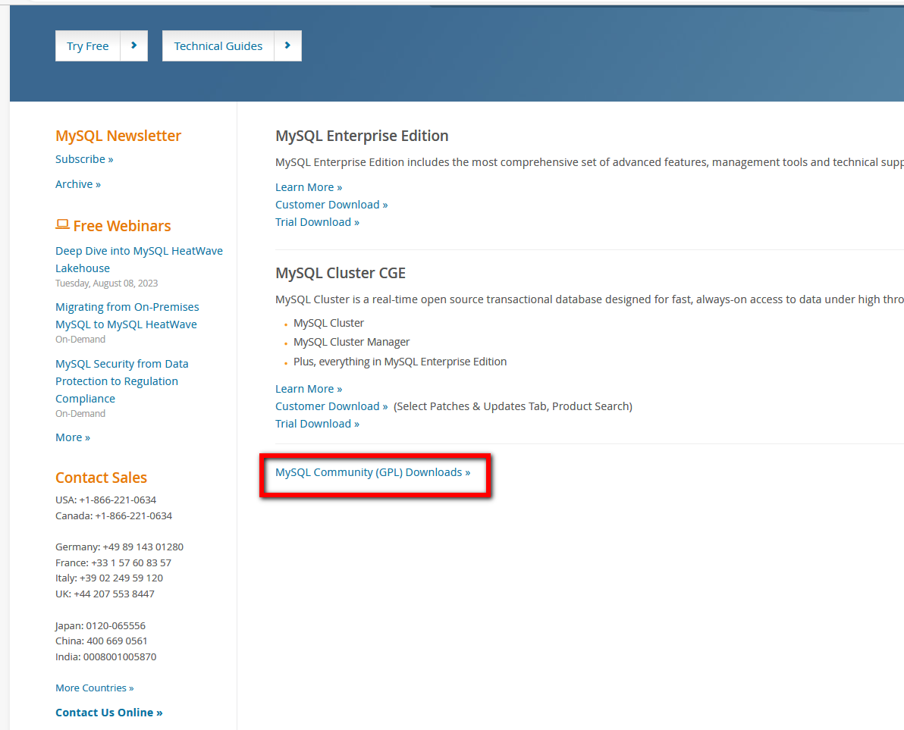Open the MySQL Security from Data Protection webinar
Viewport: 904px width, 730px height.
pyautogui.click(x=121, y=381)
